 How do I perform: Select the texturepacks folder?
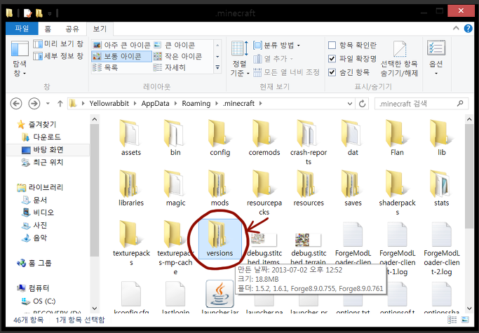(x=131, y=243)
